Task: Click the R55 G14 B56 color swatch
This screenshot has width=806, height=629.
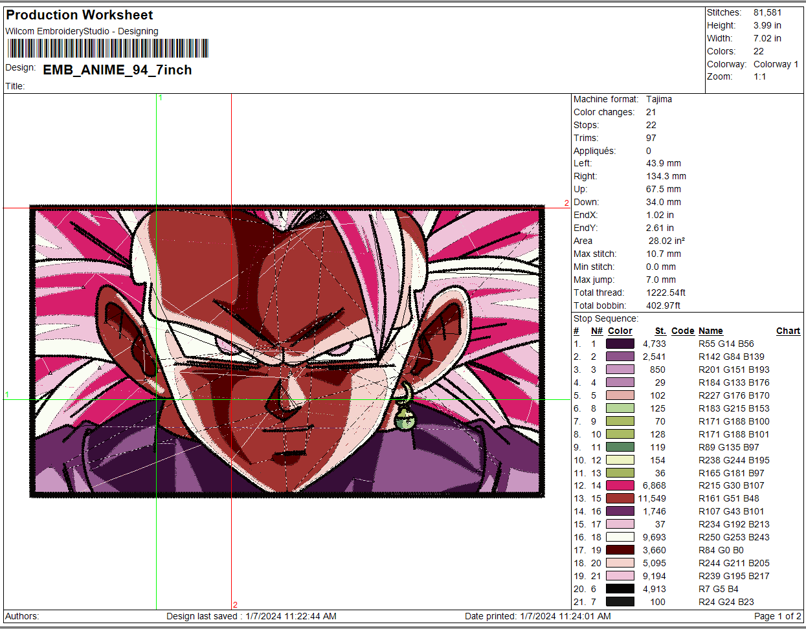Action: 620,344
